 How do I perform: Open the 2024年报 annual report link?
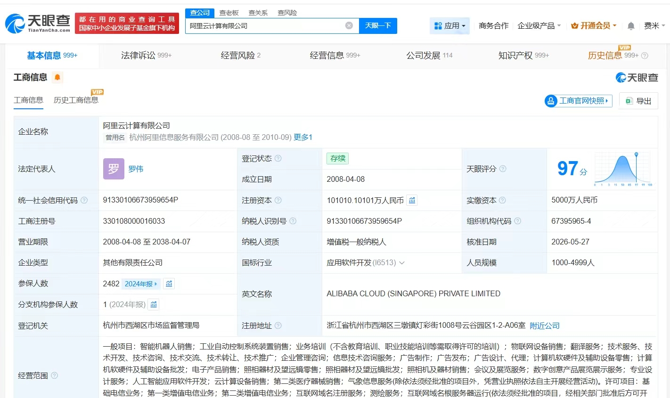pyautogui.click(x=141, y=284)
